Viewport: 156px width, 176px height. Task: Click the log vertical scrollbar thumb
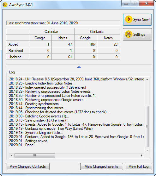147,126
